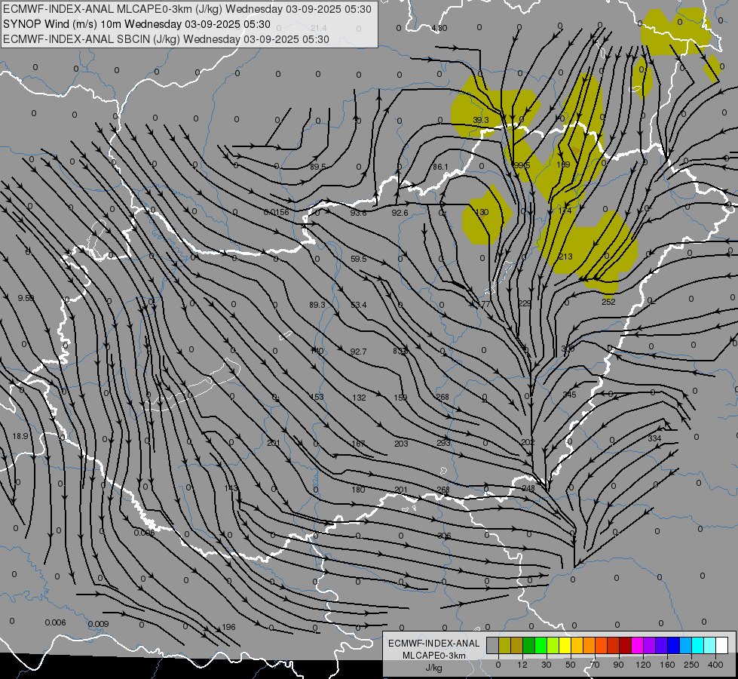
Task: Click the map value 174
Action: tap(565, 210)
